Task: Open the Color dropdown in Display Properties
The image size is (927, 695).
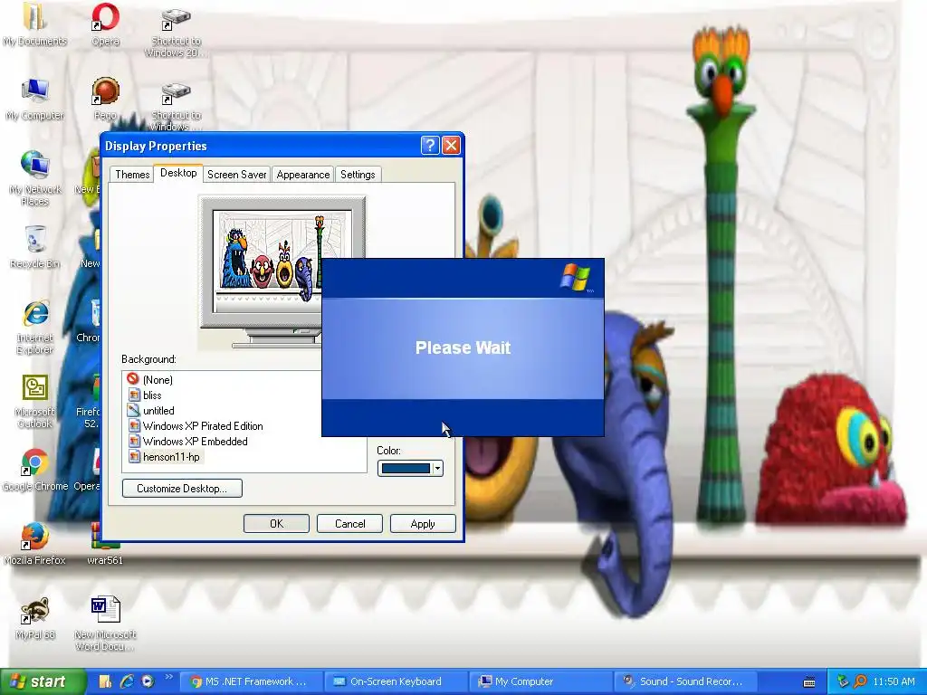Action: (x=437, y=468)
